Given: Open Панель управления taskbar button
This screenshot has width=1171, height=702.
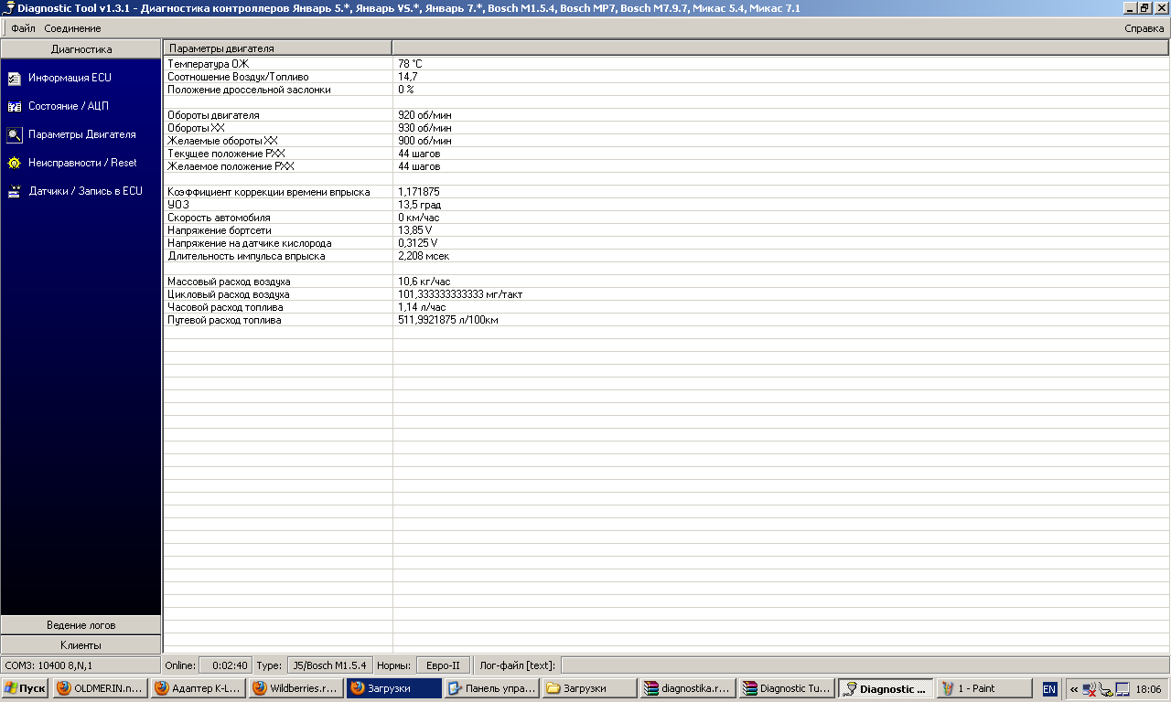Looking at the screenshot, I should click(491, 688).
